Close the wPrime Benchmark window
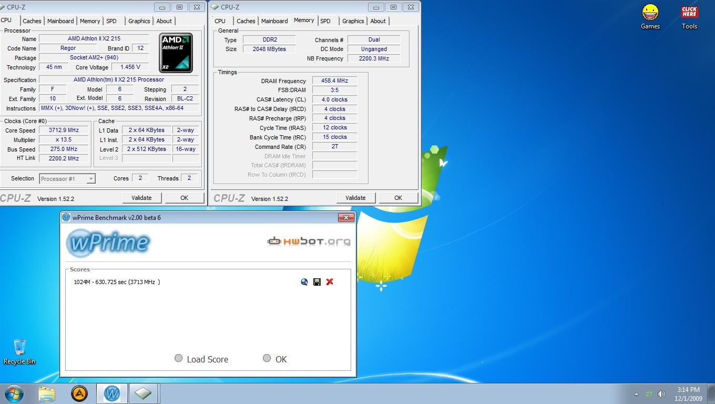This screenshot has height=404, width=715. 345,217
